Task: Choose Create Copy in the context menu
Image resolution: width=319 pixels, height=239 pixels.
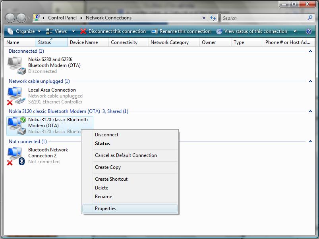Action: click(130, 167)
